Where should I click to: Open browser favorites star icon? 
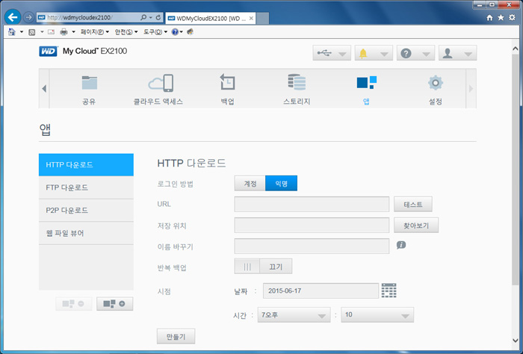501,18
